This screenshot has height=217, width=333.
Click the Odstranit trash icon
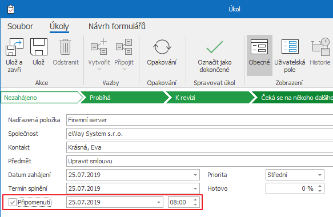tap(66, 47)
